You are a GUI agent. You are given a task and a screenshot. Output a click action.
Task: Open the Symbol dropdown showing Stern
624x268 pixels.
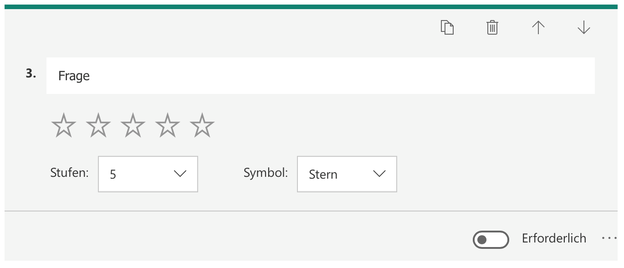click(347, 174)
